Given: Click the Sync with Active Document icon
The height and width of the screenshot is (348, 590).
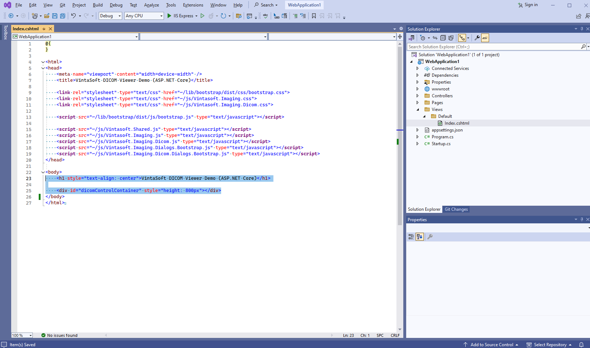Looking at the screenshot, I should click(435, 38).
